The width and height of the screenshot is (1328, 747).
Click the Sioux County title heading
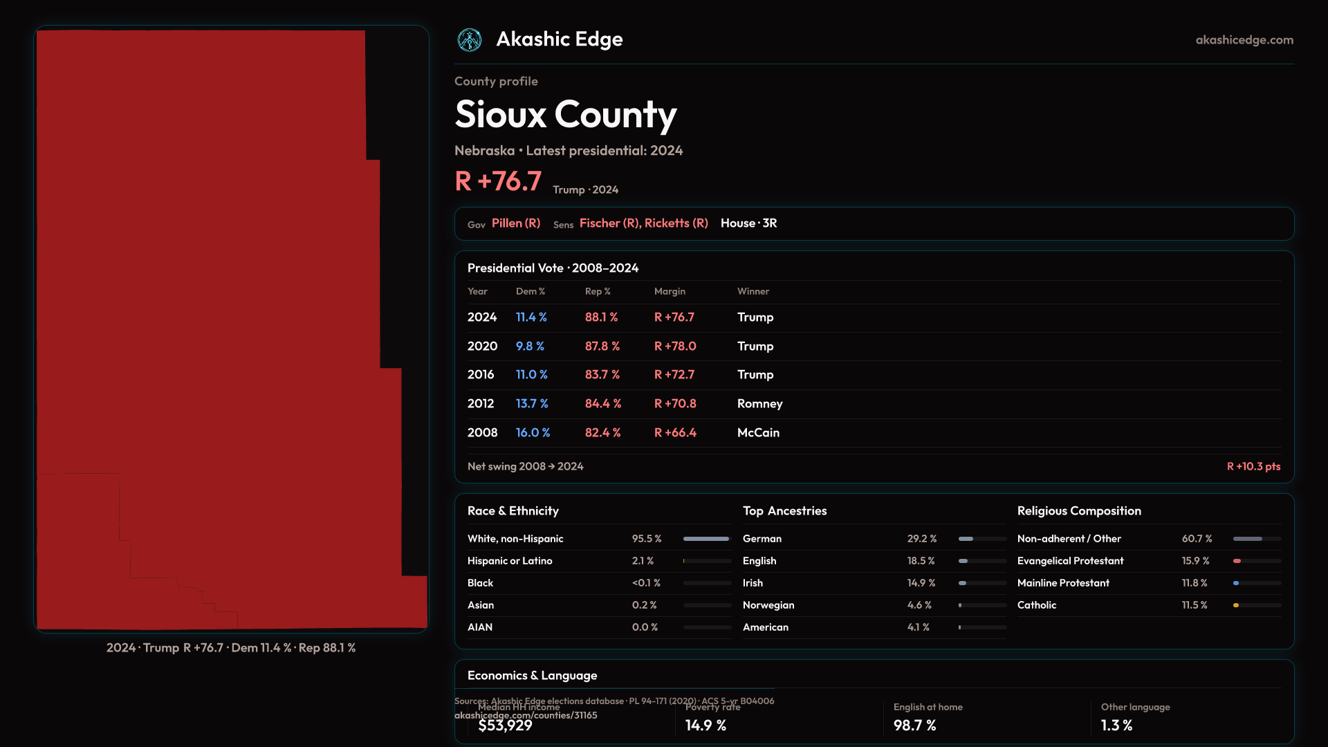pyautogui.click(x=565, y=115)
